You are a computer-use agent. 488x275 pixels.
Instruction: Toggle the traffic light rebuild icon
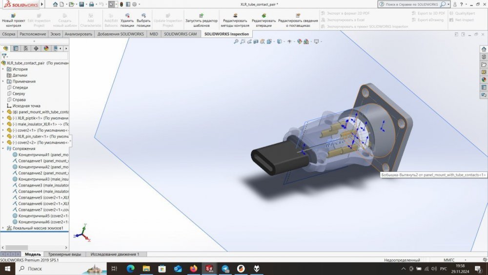click(122, 4)
